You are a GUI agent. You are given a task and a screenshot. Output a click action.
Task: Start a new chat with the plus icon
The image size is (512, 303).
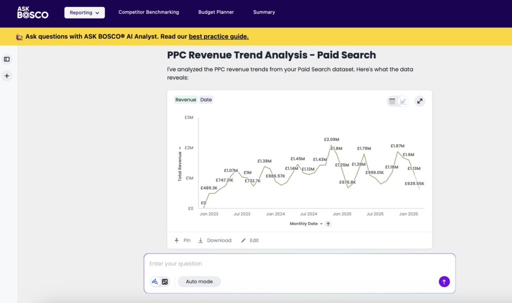click(6, 75)
